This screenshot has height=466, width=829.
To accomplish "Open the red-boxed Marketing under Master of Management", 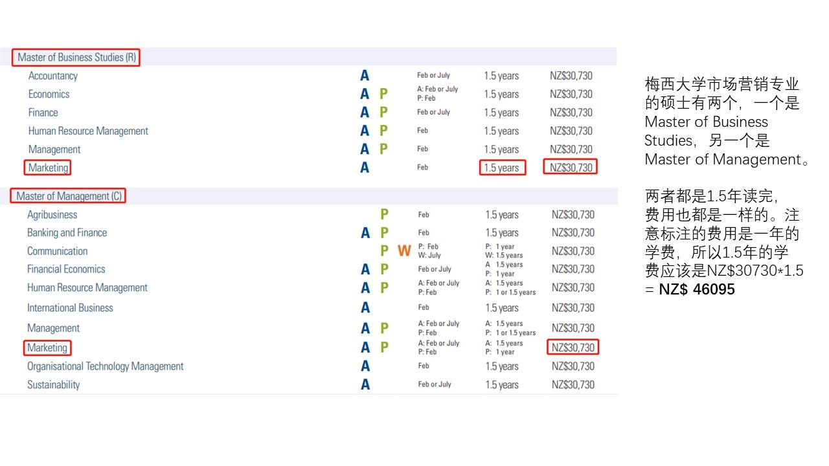I will click(x=47, y=348).
